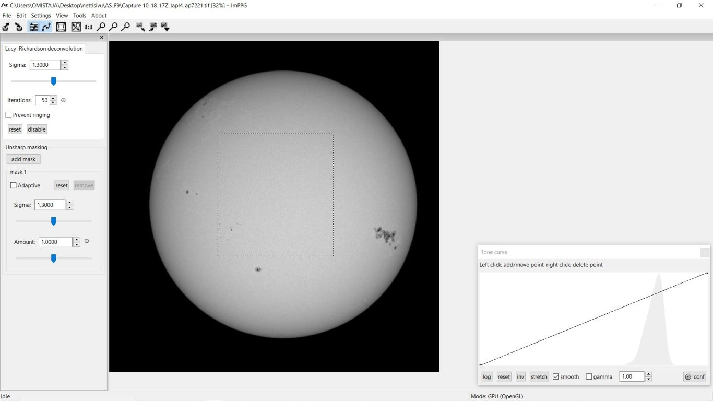Click the large sunspot group near right limb
This screenshot has height=401, width=713.
pos(385,235)
